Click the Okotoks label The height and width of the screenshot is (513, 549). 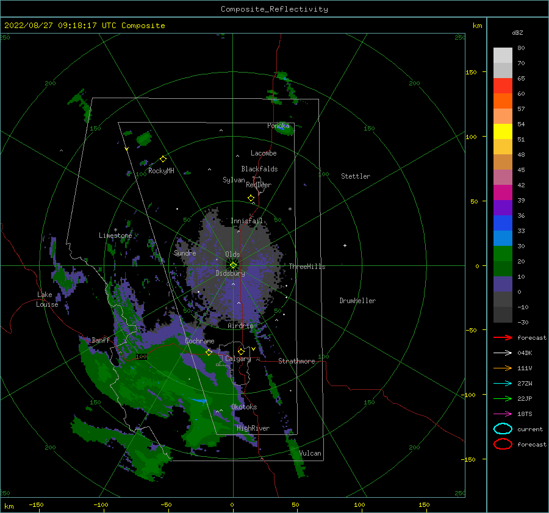244,407
